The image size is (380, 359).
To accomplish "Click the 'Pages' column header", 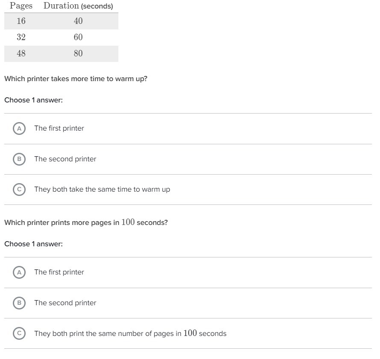I will 21,6.
